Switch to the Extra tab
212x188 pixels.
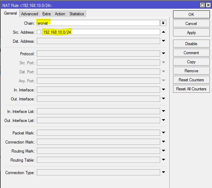tap(46, 14)
